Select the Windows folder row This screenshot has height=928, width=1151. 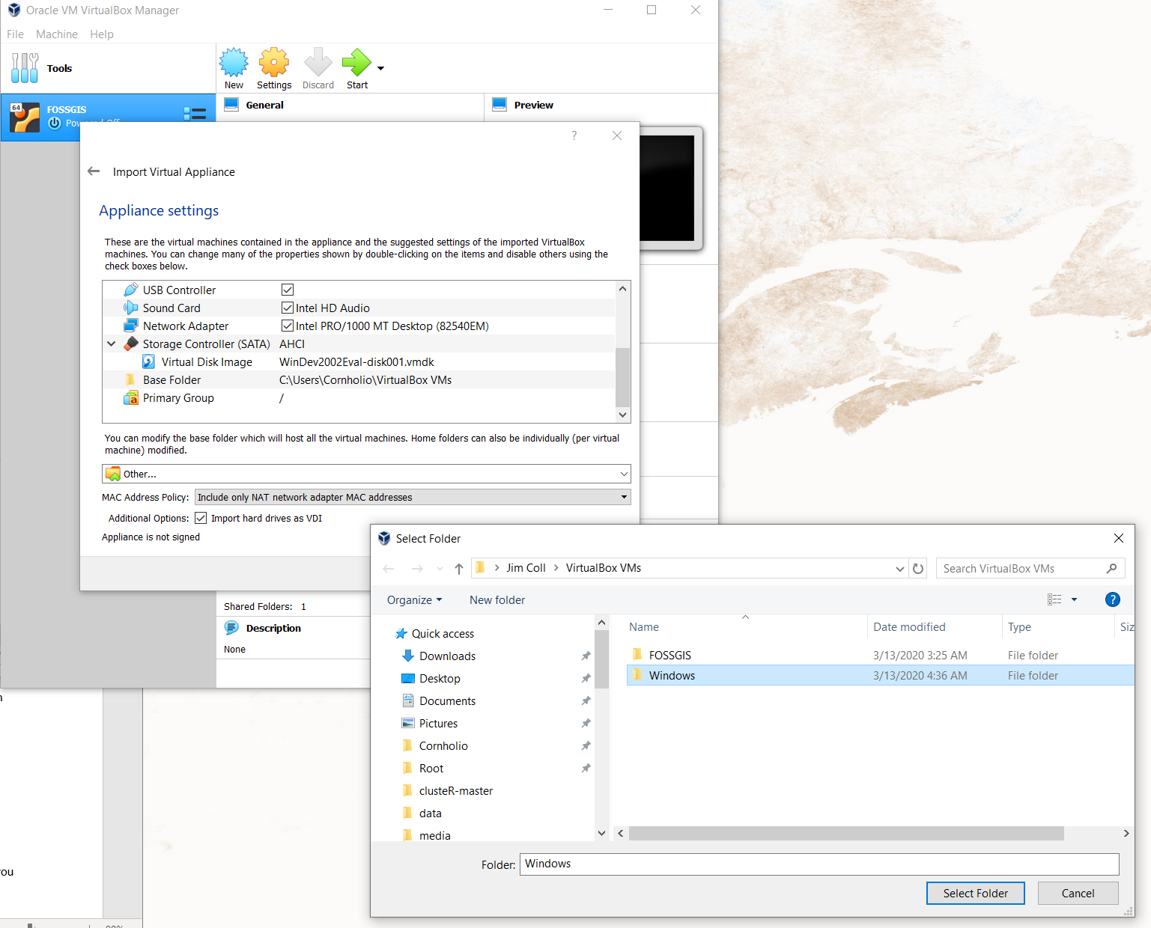coord(880,675)
